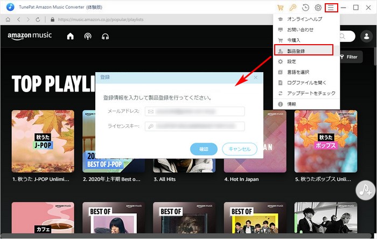
Task: Click playlist title 1. 秋うた J-POP Unlimi...
Action: 40,179
